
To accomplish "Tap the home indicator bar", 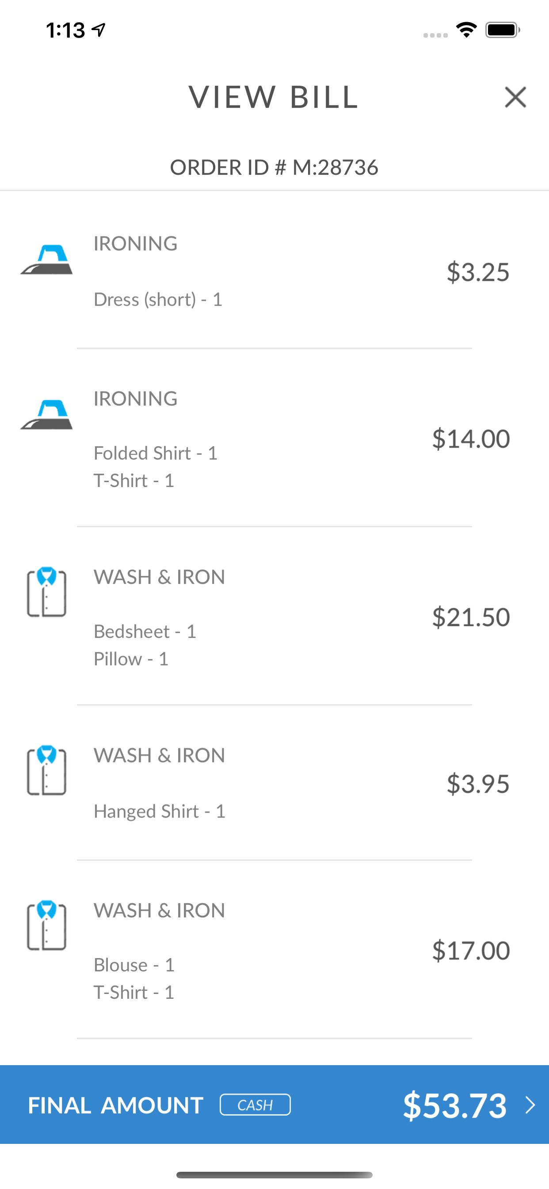I will point(274,1175).
